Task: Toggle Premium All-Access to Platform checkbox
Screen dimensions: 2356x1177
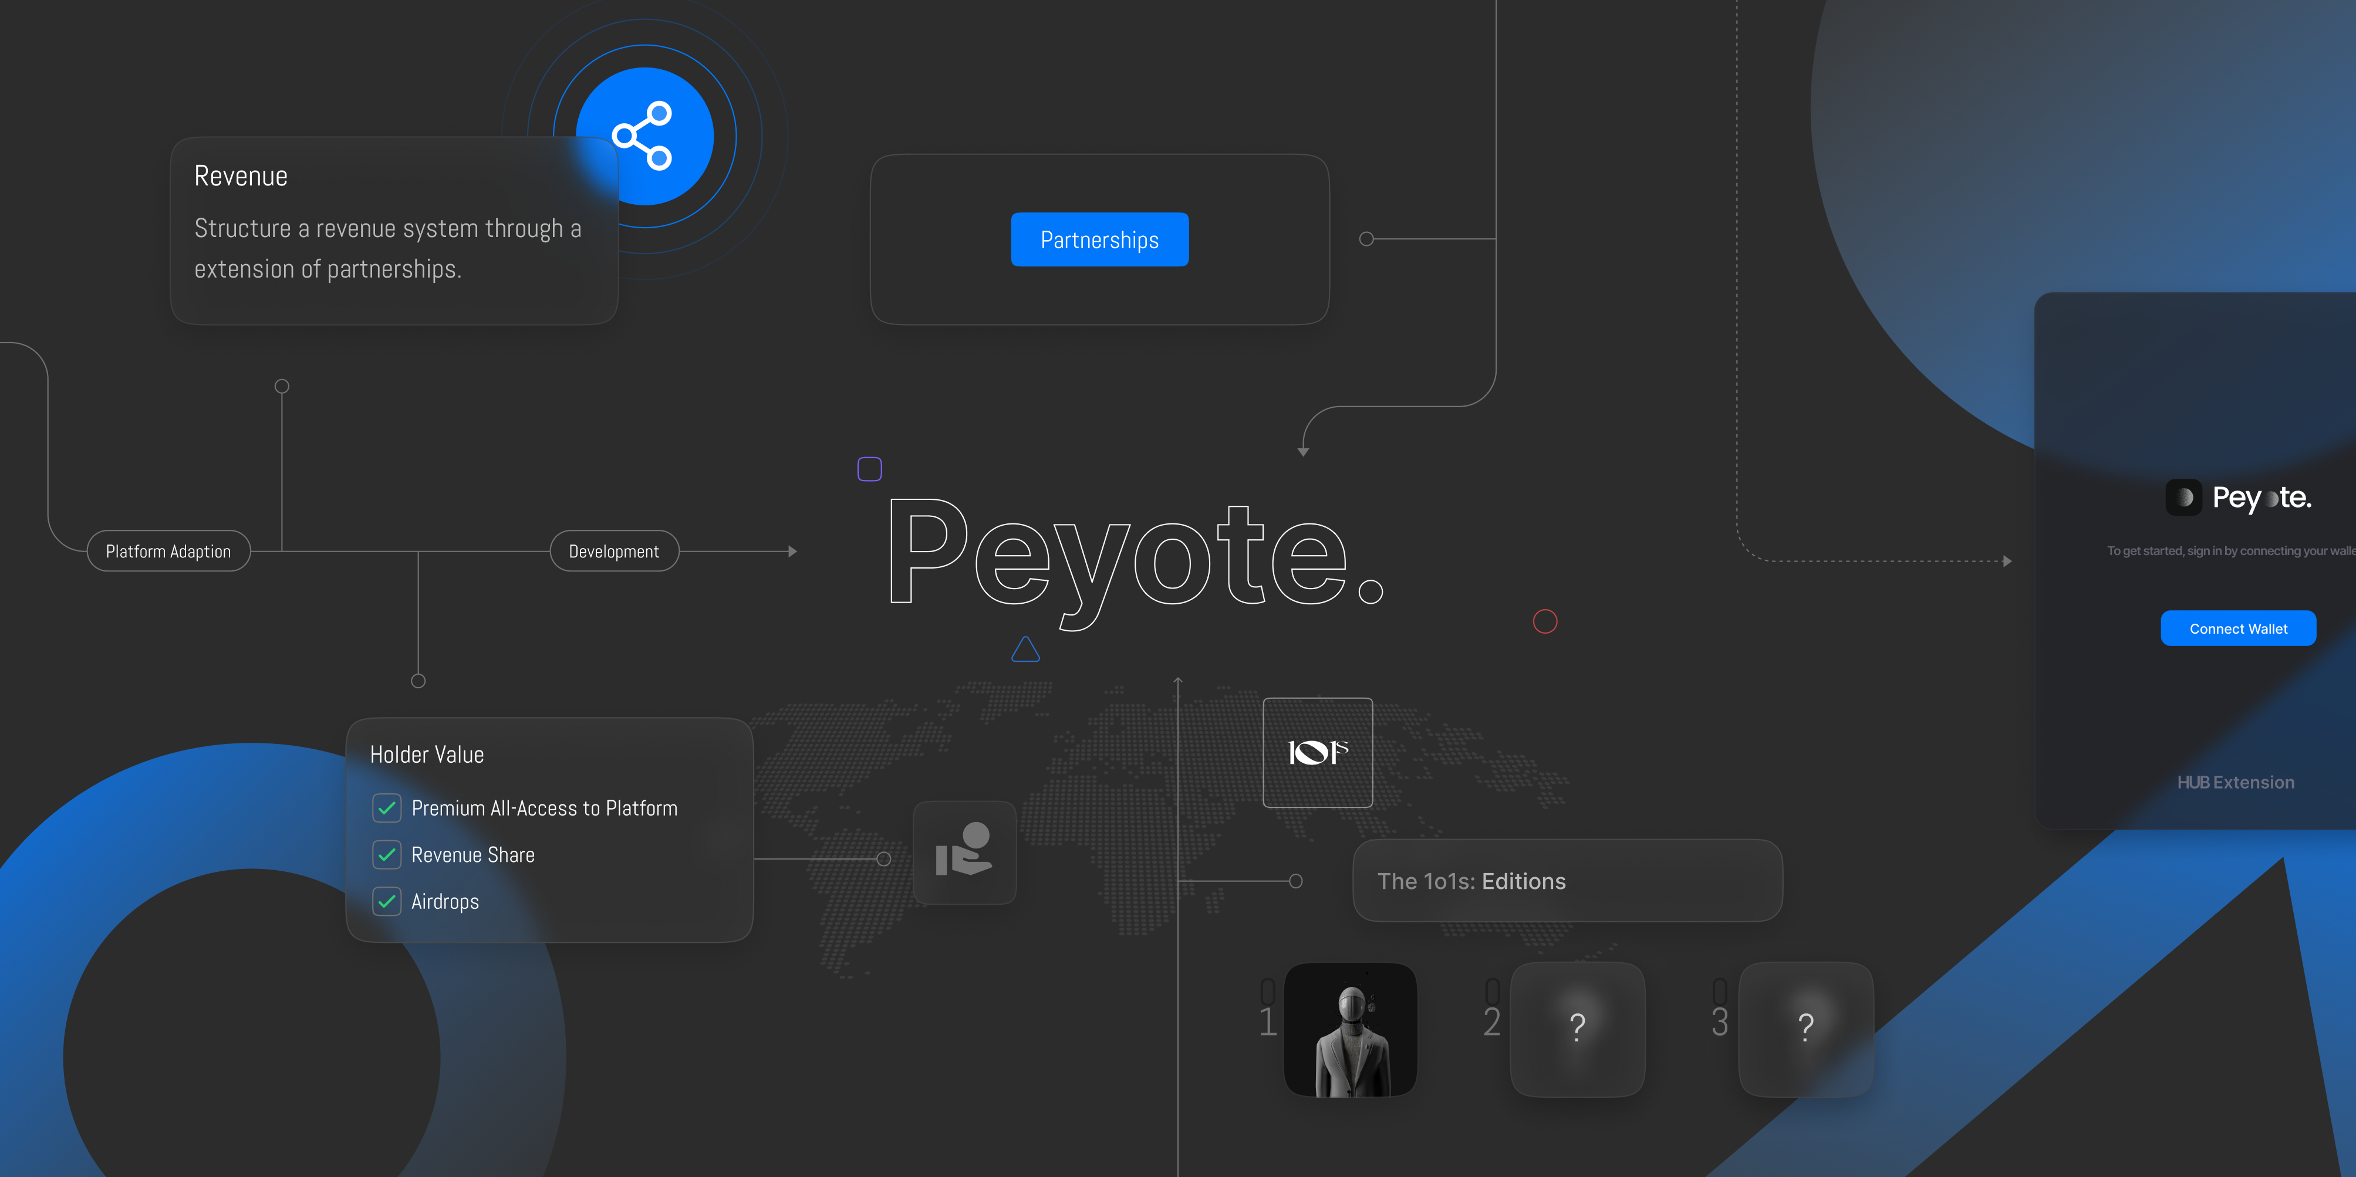Action: (387, 809)
